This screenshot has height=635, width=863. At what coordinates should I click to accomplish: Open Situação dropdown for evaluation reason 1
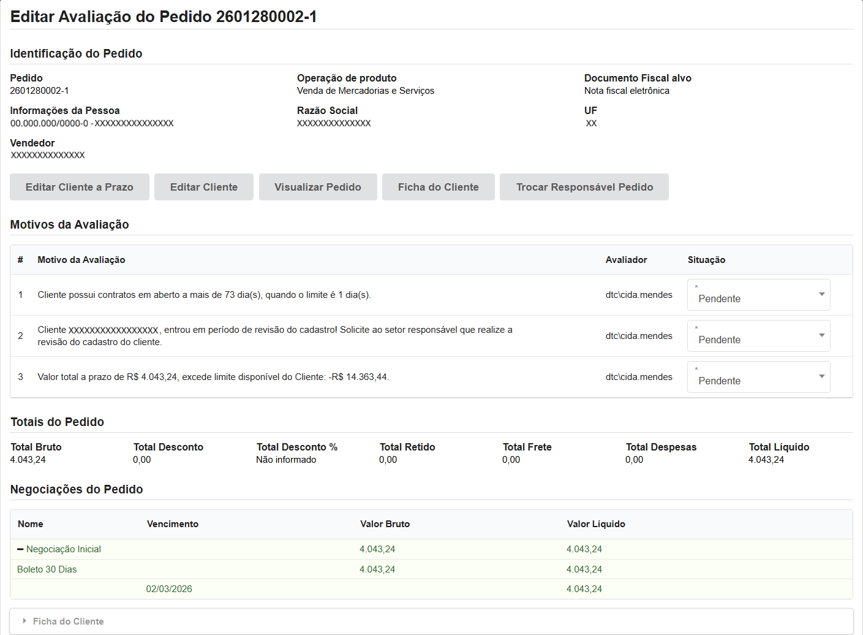point(758,295)
